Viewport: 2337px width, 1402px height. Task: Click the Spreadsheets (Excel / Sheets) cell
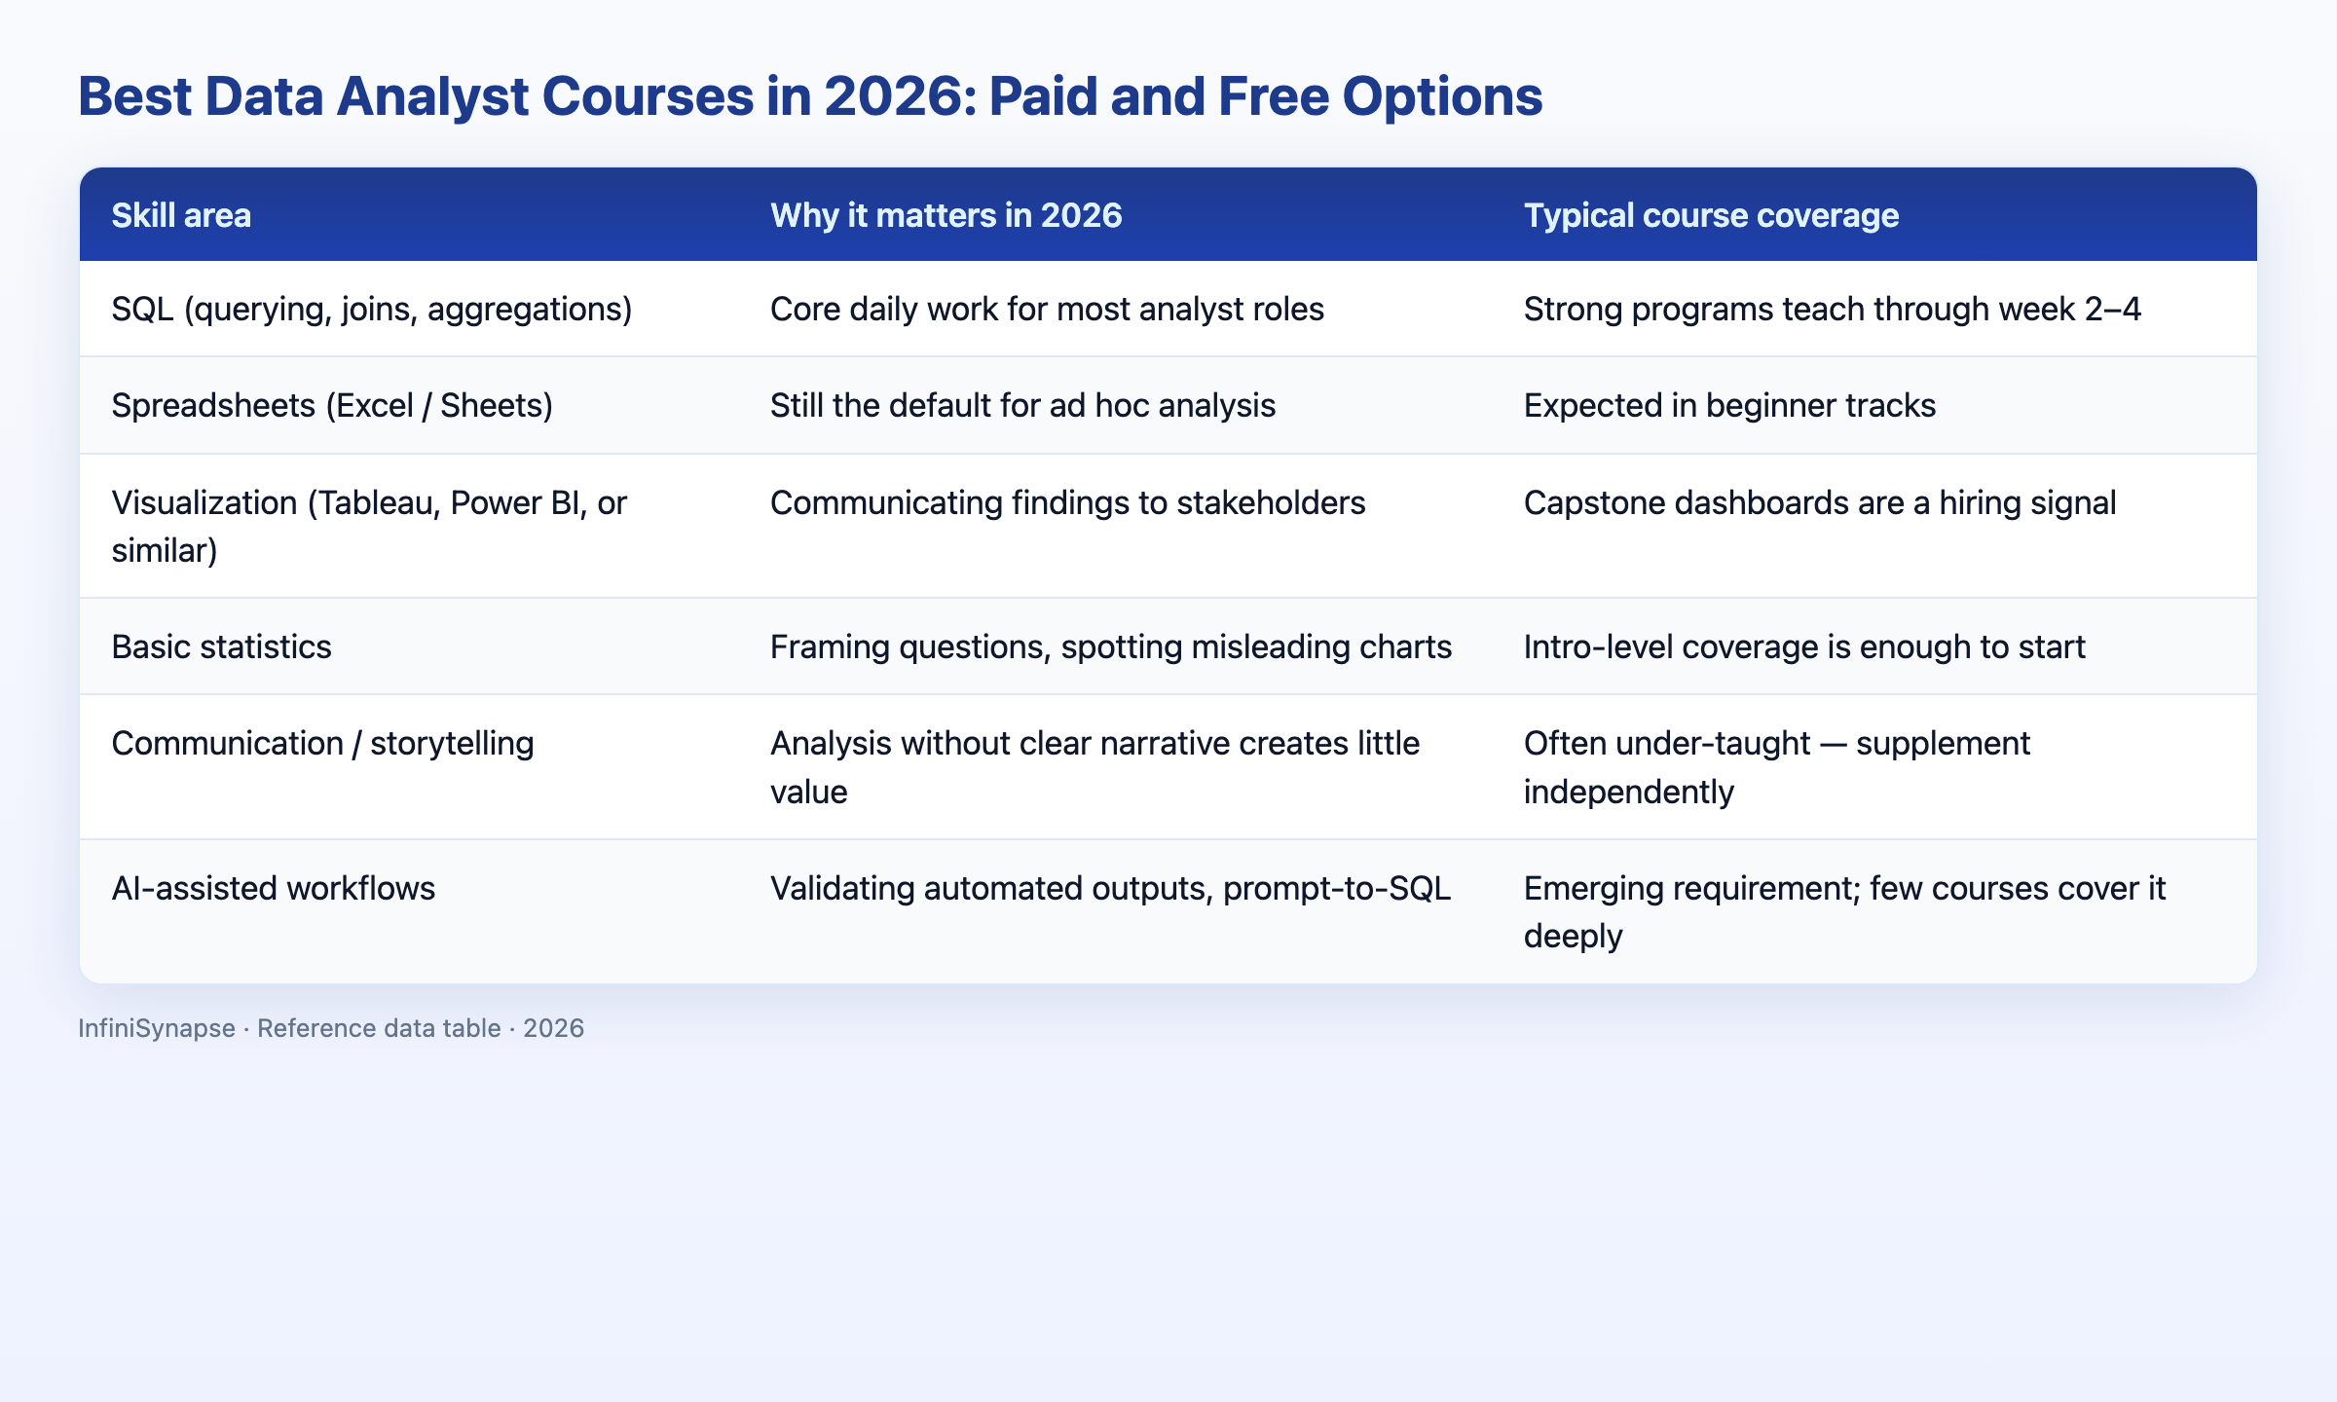[332, 405]
